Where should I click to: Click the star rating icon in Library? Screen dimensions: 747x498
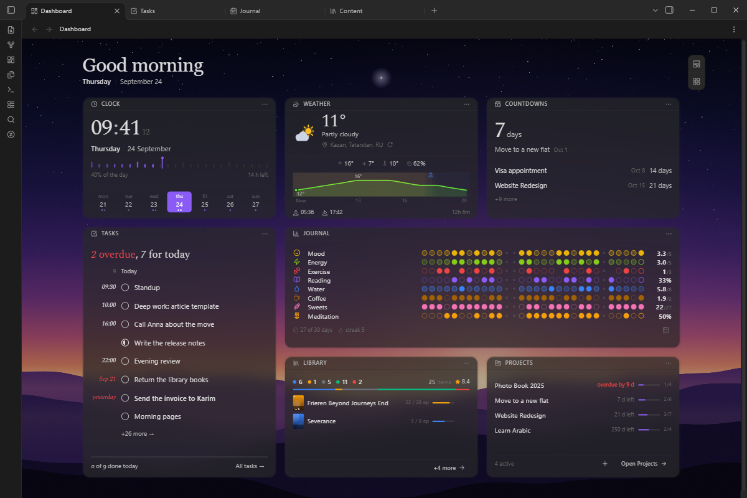coord(458,382)
